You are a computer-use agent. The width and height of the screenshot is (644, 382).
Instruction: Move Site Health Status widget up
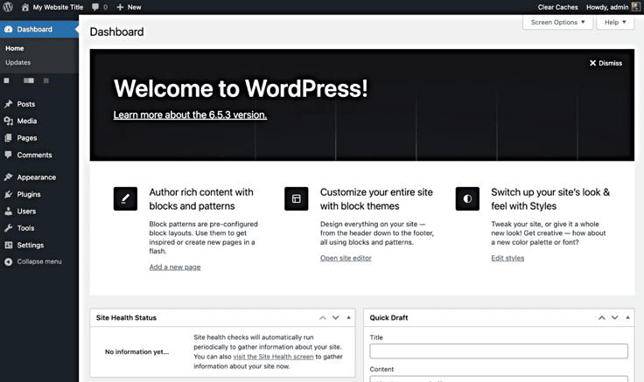(323, 317)
